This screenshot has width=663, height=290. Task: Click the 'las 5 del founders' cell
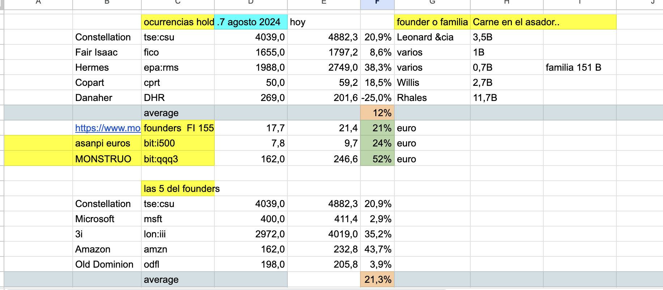(x=178, y=189)
